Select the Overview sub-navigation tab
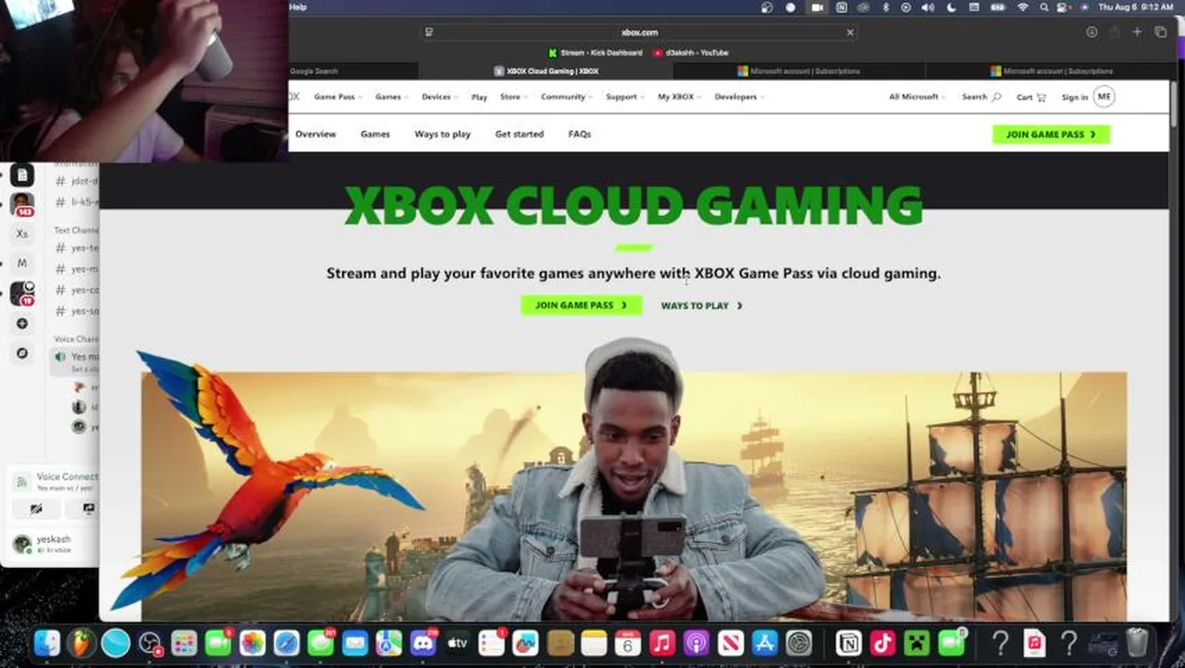 (x=315, y=134)
